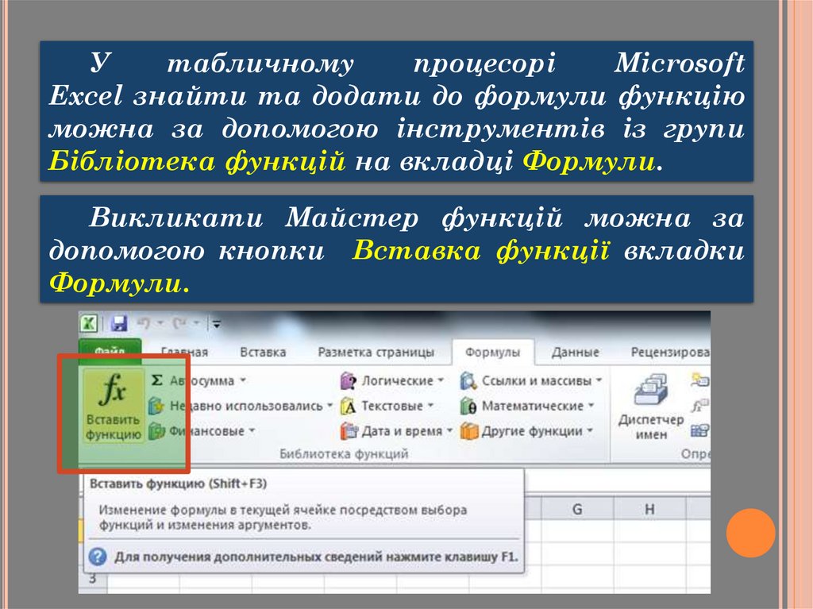Screen dimensions: 813x609
Task: Click the Другие функции label text
Action: pyautogui.click(x=532, y=431)
